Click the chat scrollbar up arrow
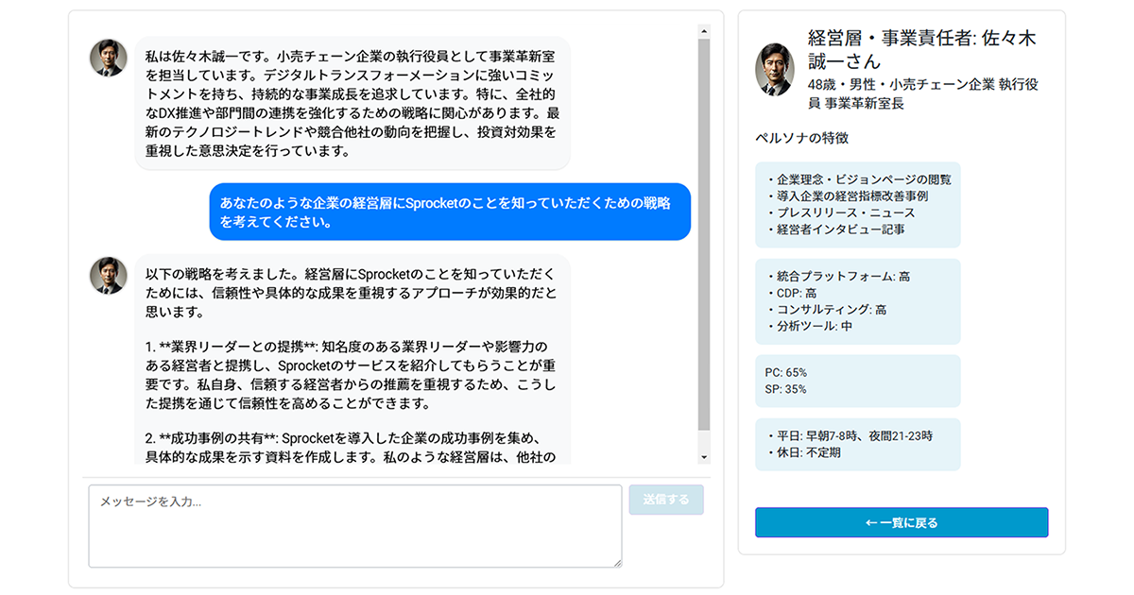The height and width of the screenshot is (595, 1134). [x=703, y=31]
